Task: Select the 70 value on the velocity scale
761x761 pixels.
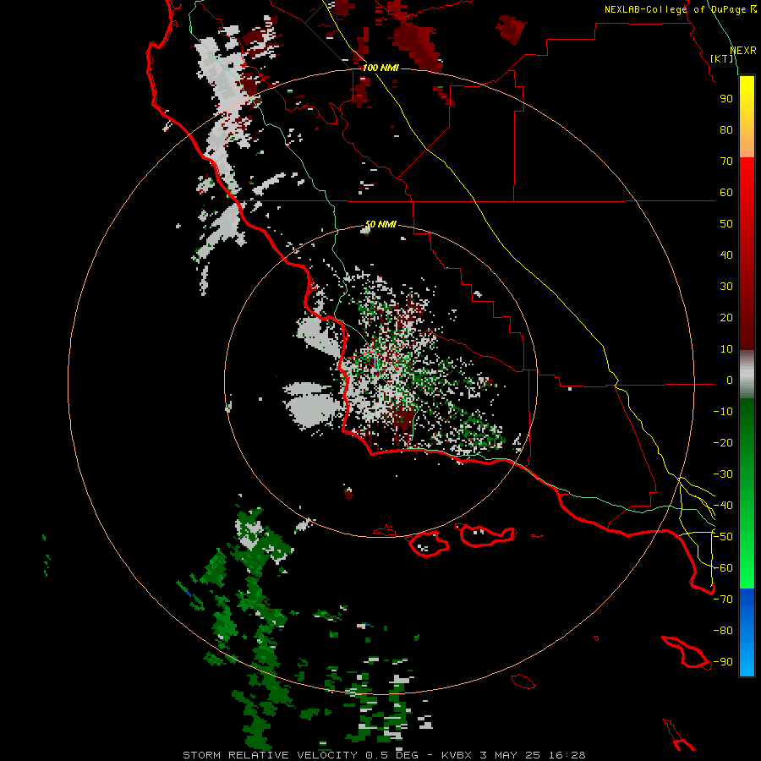Action: click(x=726, y=162)
